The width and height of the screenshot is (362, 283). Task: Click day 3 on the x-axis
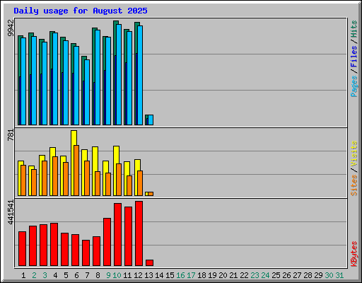point(45,275)
